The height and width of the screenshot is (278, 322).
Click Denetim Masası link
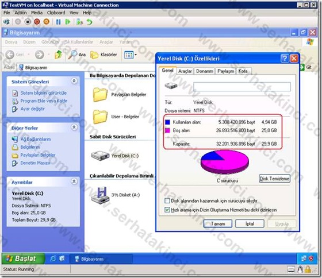(35, 163)
